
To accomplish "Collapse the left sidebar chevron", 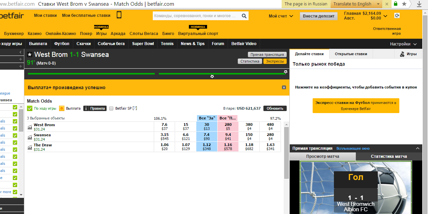I will tap(21, 52).
